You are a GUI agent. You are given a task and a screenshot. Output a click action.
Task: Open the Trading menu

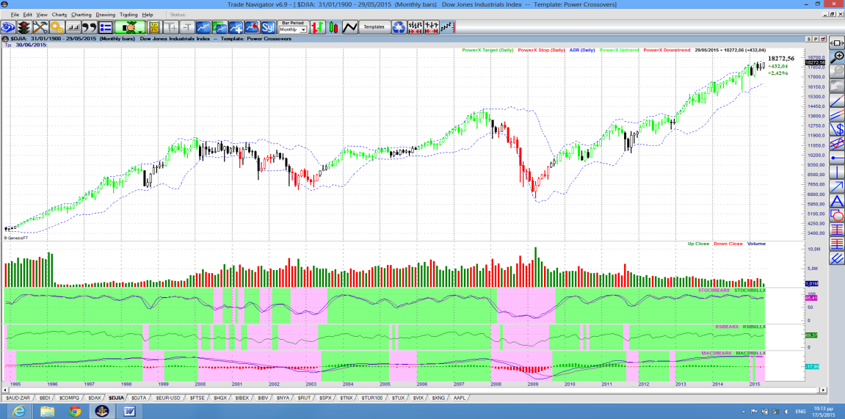coord(128,15)
